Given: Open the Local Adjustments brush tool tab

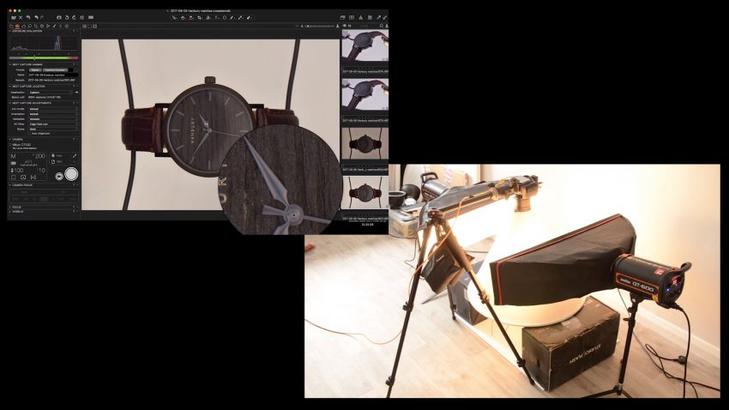Looking at the screenshot, I should (54, 26).
